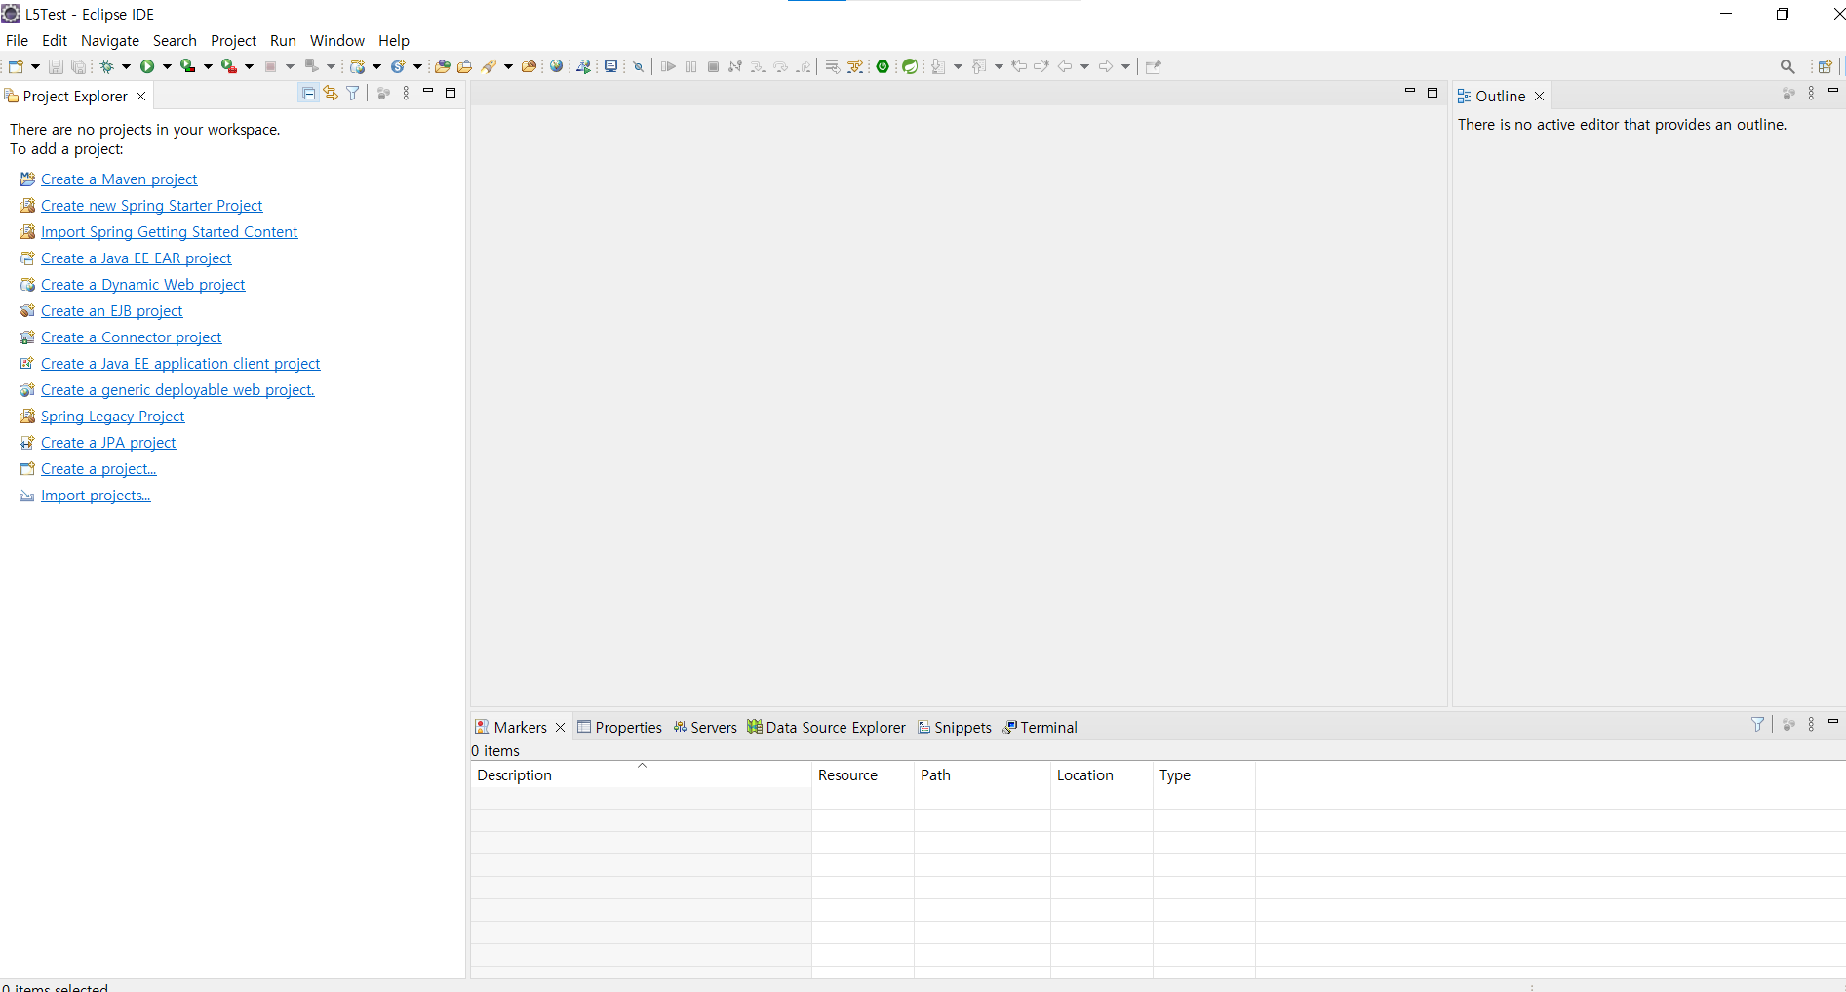Maximize the Project Explorer view

pos(451,93)
